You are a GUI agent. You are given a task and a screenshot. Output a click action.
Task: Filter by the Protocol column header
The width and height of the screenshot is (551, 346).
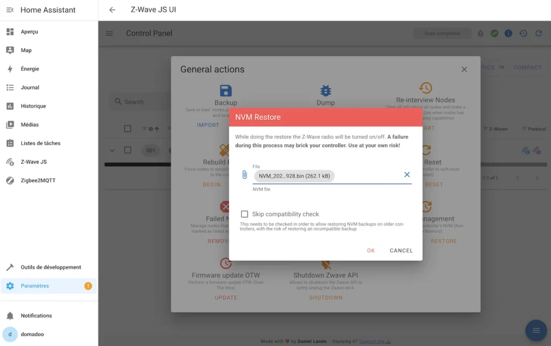534,129
